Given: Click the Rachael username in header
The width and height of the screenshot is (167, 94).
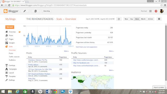Looking at the screenshot, I should click(x=144, y=11).
